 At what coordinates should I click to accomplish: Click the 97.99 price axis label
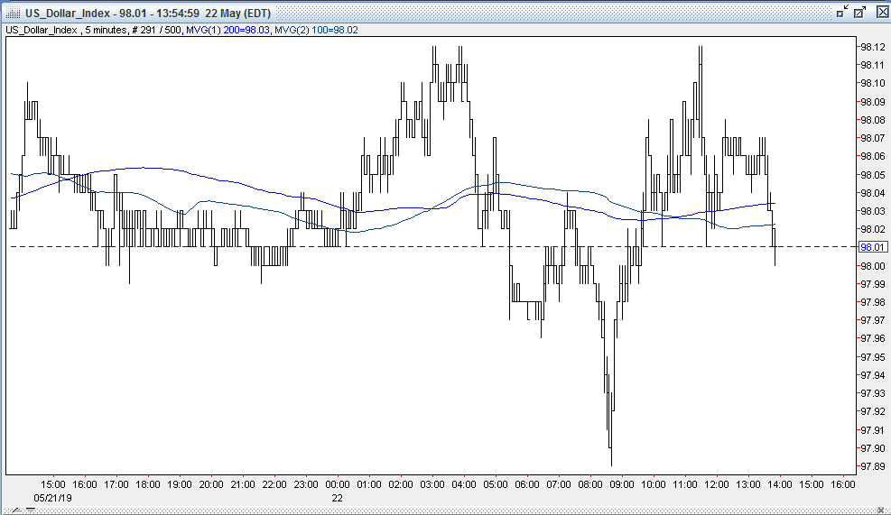click(x=872, y=284)
